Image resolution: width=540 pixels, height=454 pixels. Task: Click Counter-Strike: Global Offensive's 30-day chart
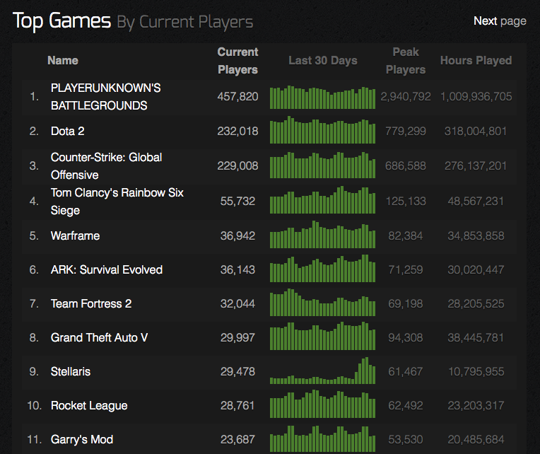click(323, 165)
